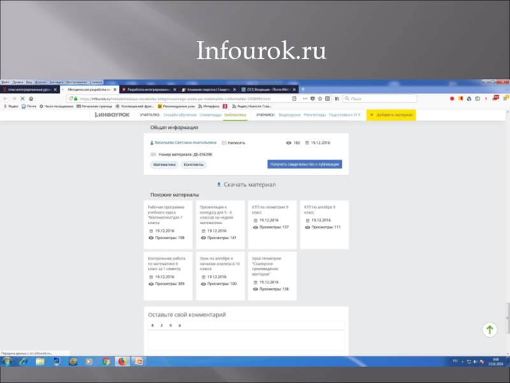The image size is (510, 383).
Task: Close the 'Альманах педагога' tab
Action: [x=235, y=89]
